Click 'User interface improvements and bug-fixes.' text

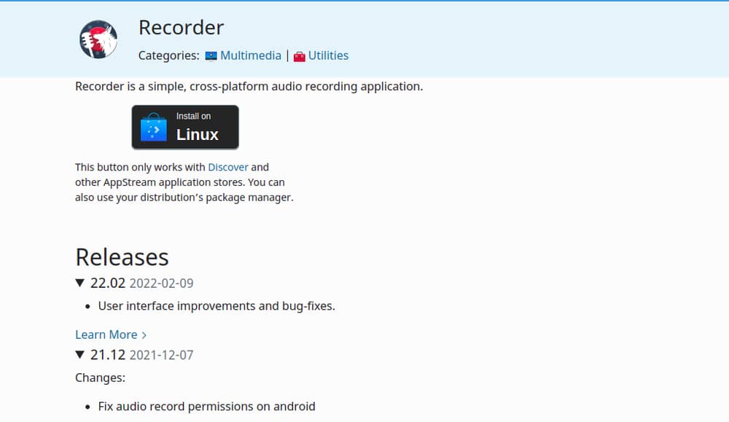(217, 306)
